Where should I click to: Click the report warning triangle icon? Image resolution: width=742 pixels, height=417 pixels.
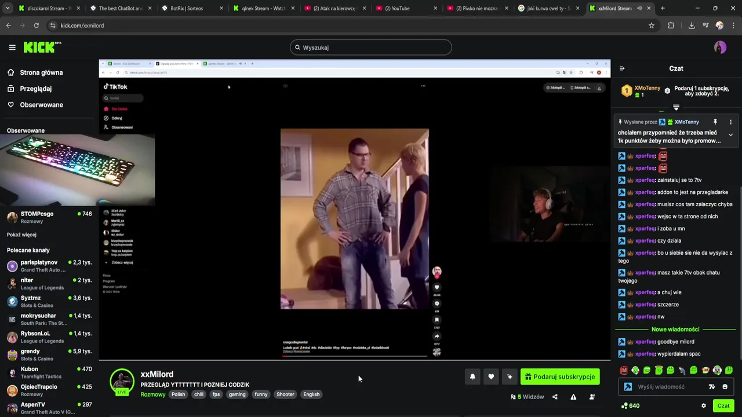(x=573, y=397)
